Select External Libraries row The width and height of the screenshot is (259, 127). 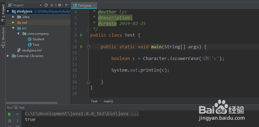[38, 56]
